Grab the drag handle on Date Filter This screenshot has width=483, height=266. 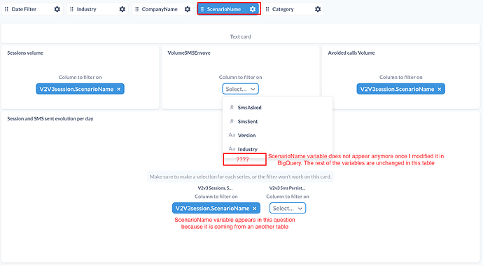click(6, 9)
